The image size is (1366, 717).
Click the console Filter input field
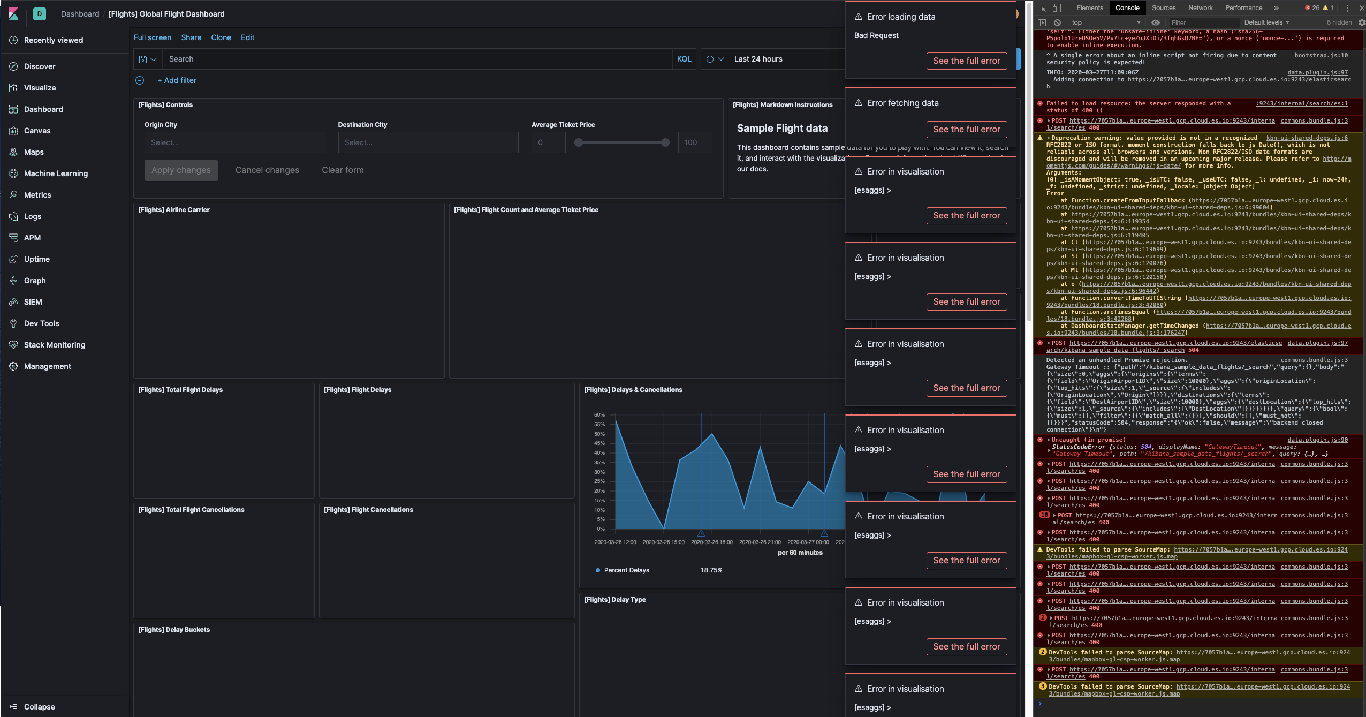click(1203, 22)
